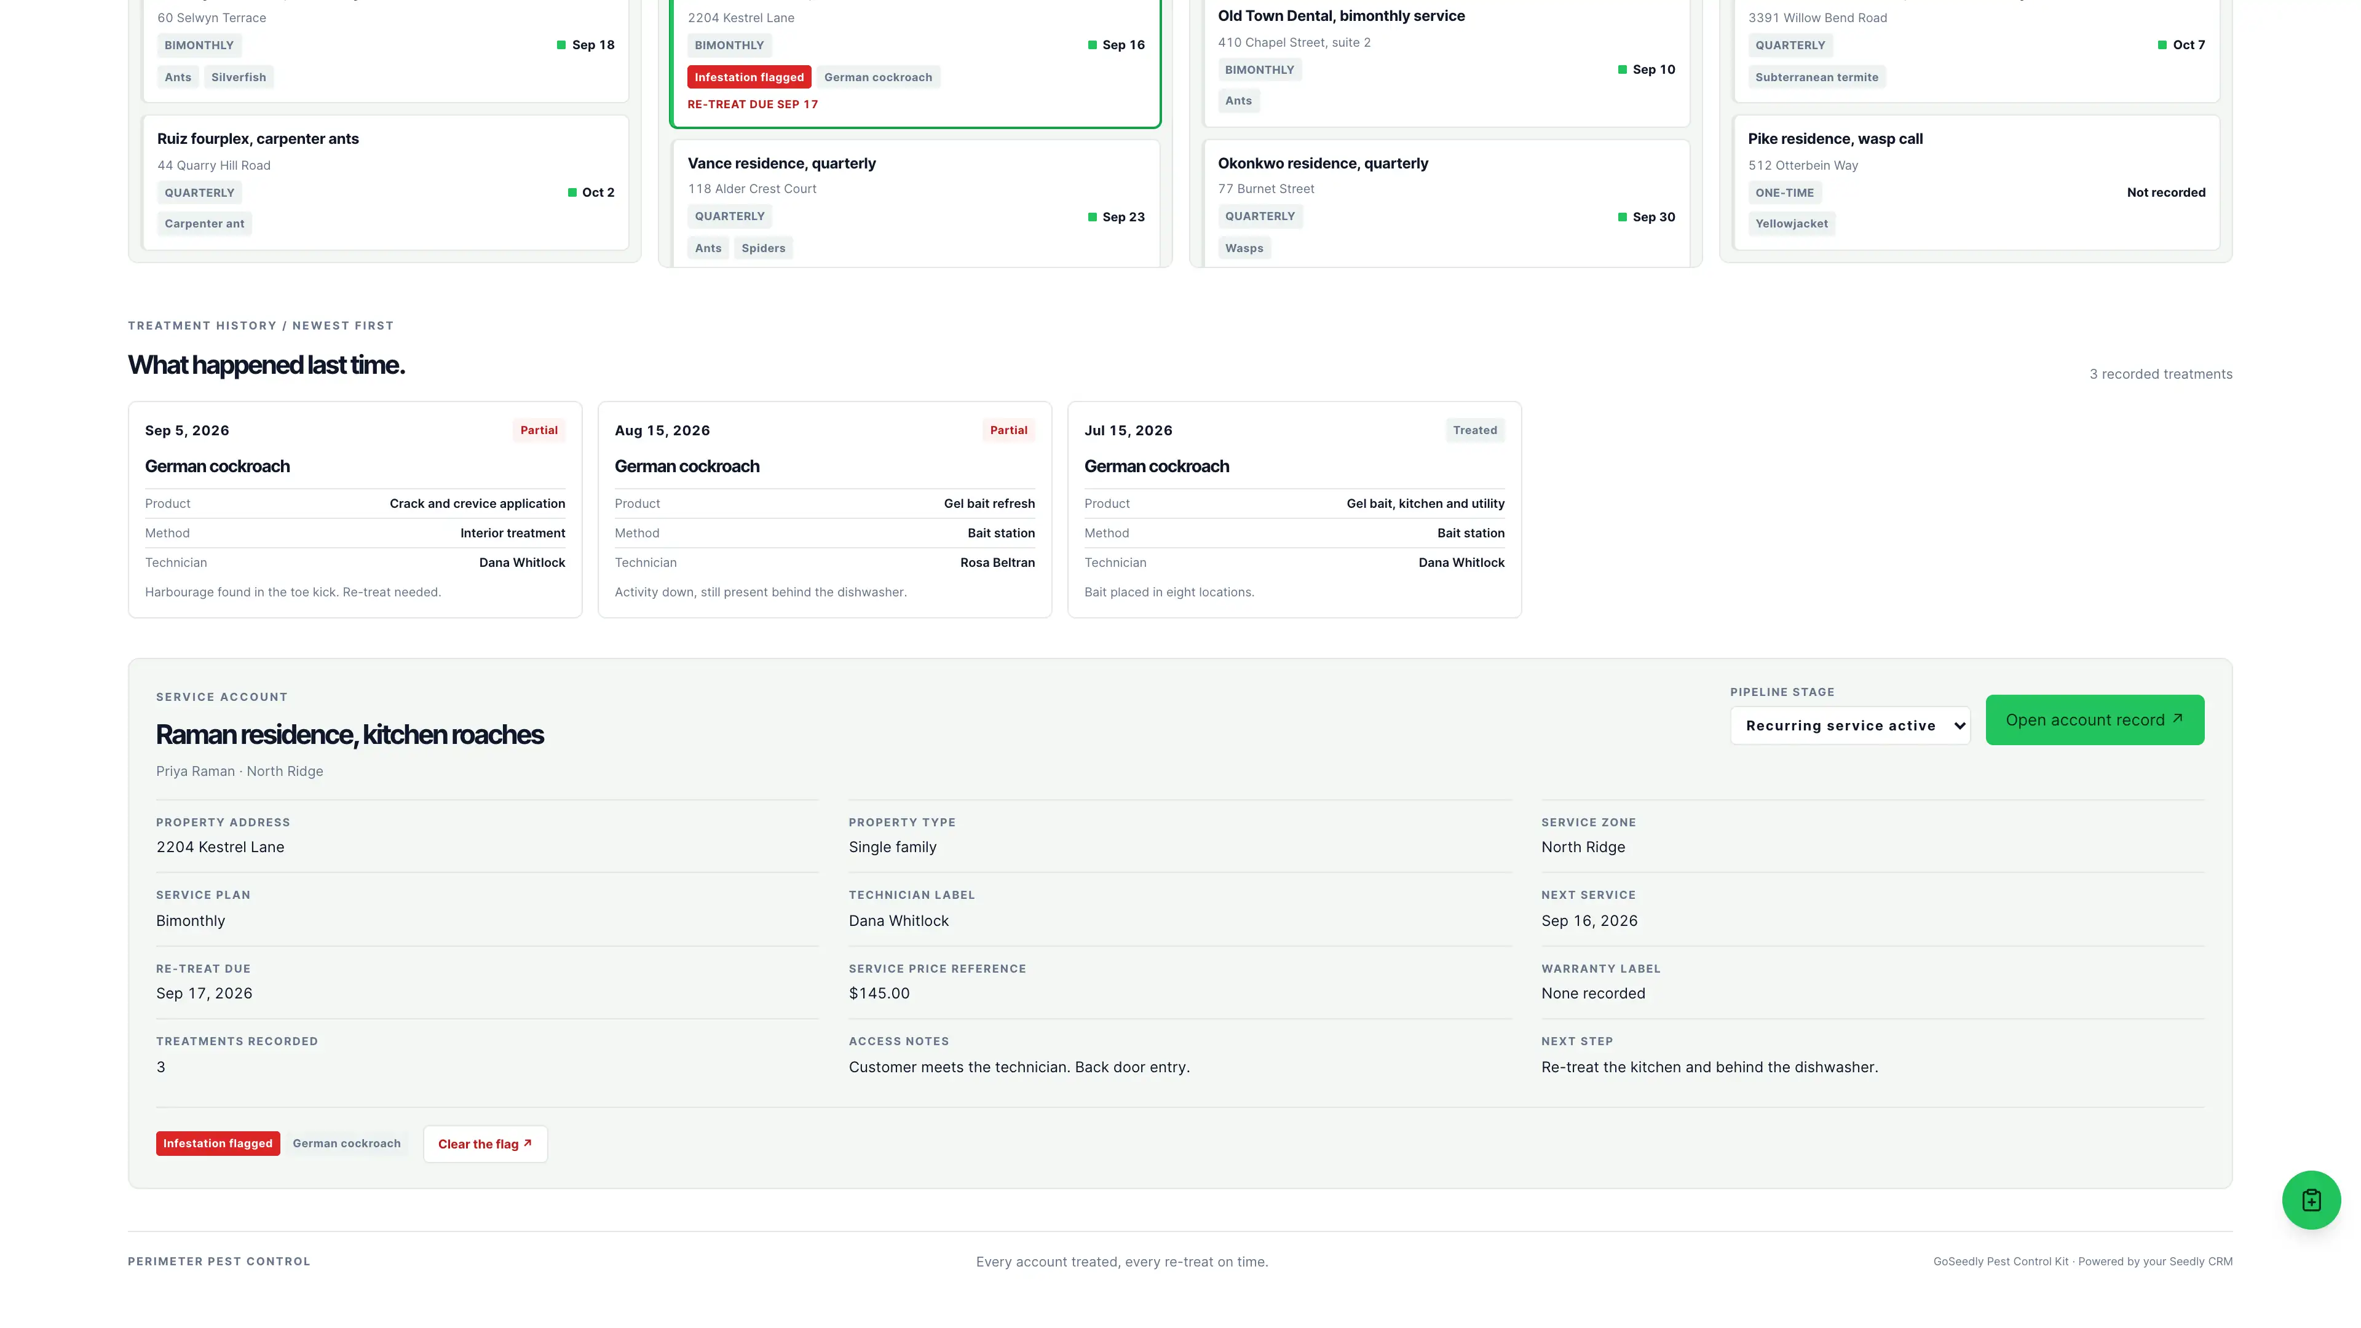
Task: Click the ONE-TIME plan badge
Action: tap(1784, 192)
